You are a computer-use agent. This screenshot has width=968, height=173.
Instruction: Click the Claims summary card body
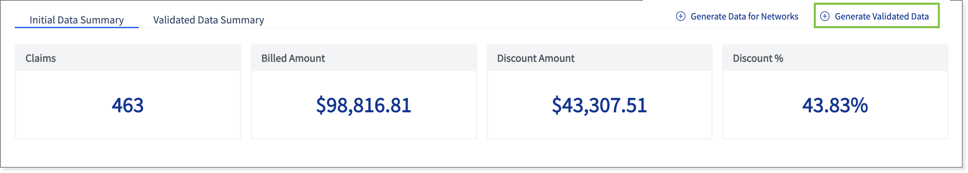tap(128, 105)
